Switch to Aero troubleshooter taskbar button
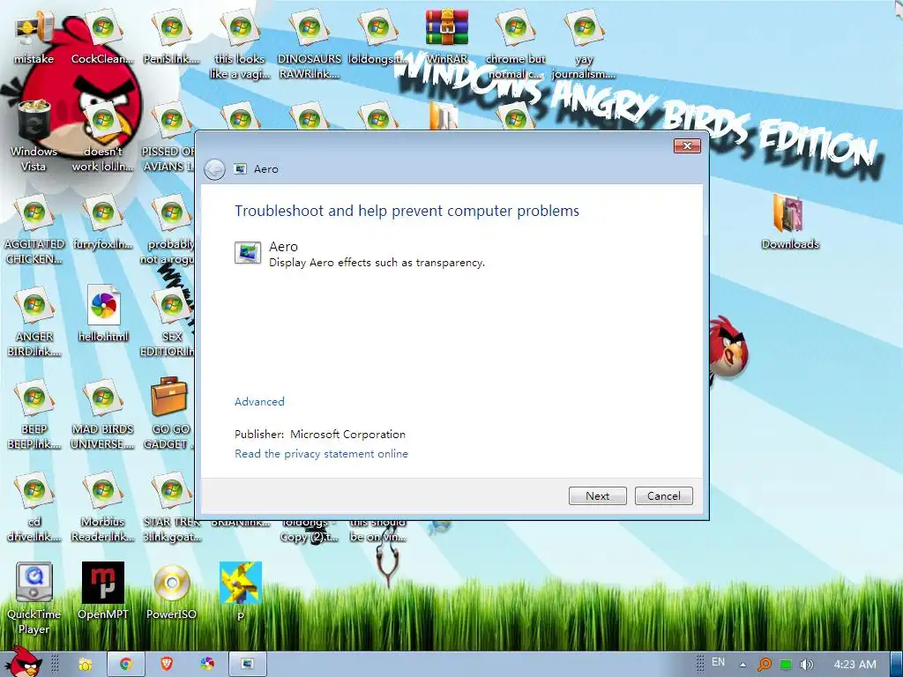 [x=248, y=665]
